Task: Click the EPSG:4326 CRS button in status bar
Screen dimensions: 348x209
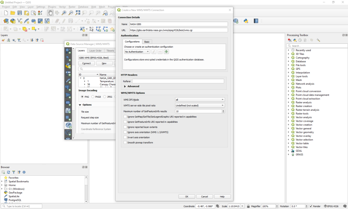Action: tap(331, 206)
